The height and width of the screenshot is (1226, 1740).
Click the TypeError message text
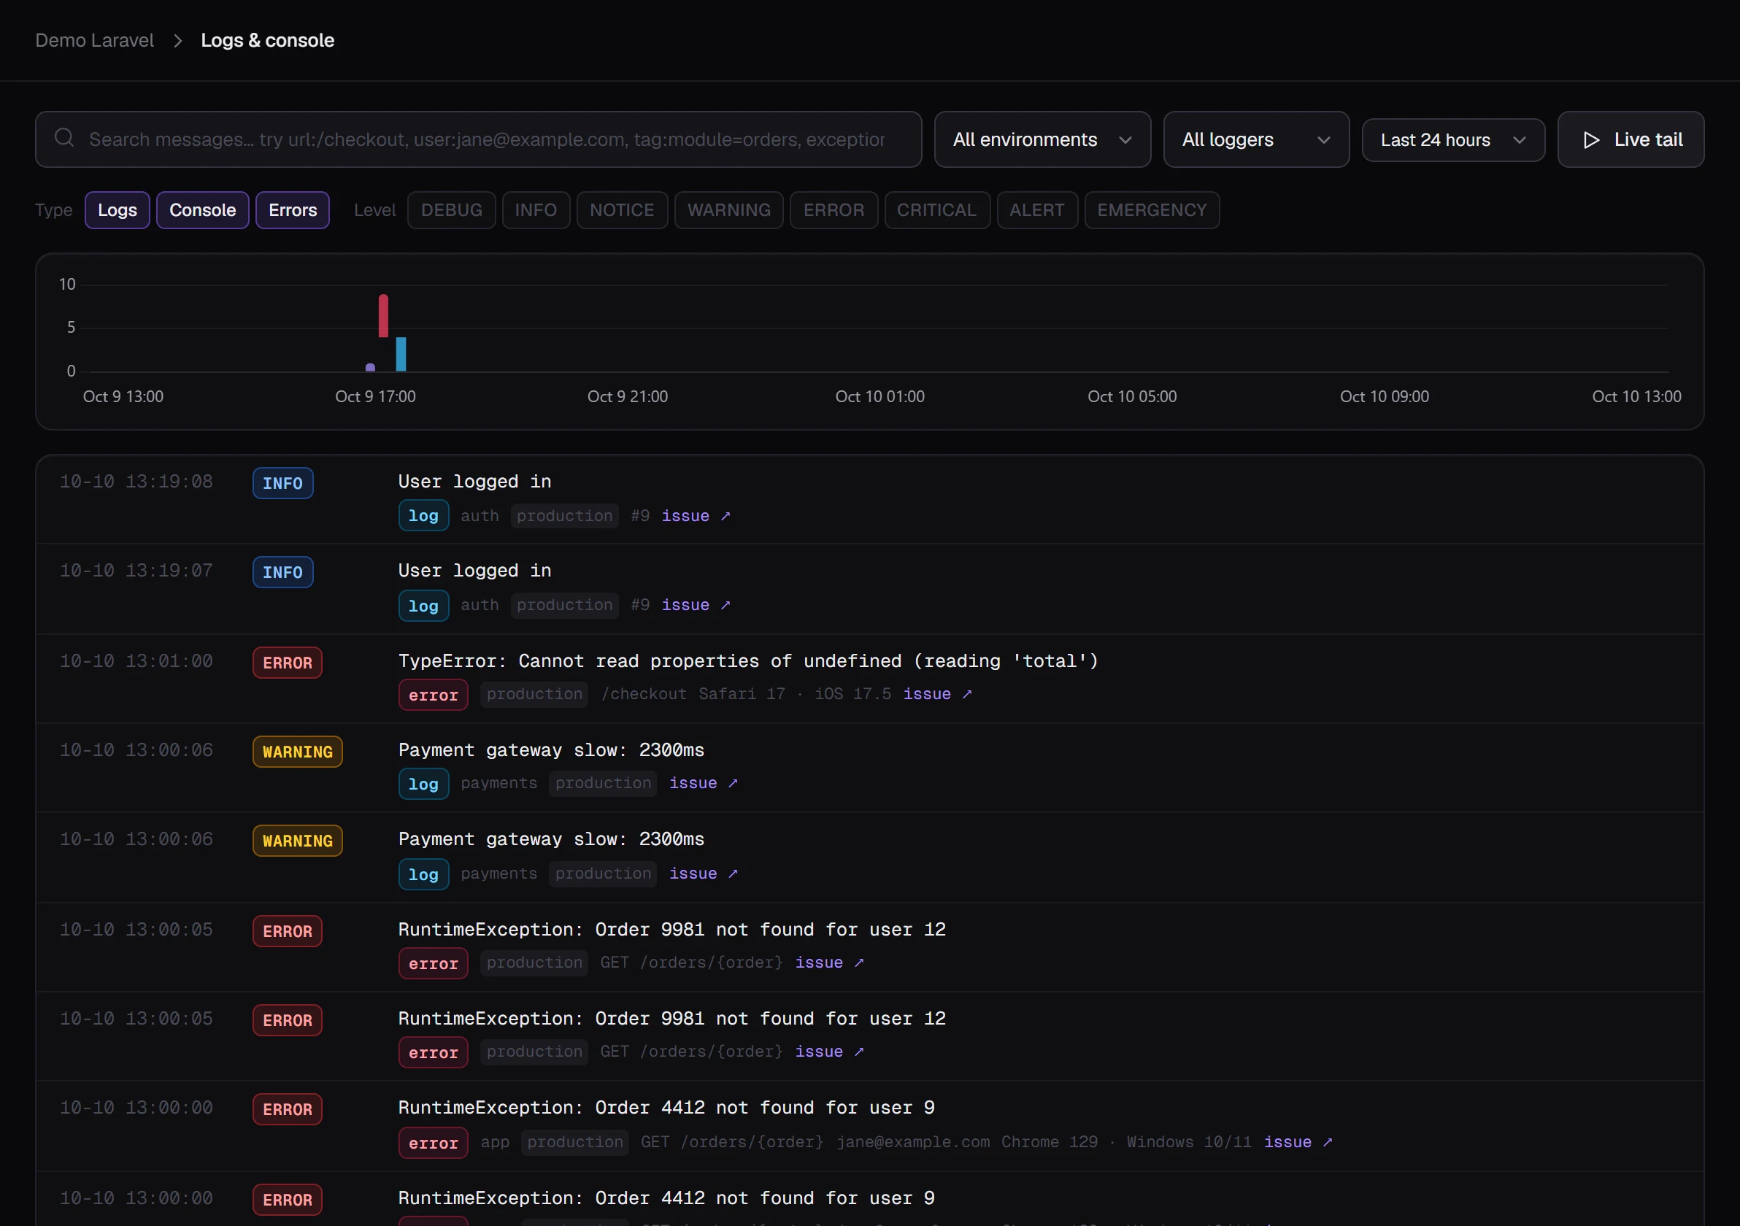point(748,661)
